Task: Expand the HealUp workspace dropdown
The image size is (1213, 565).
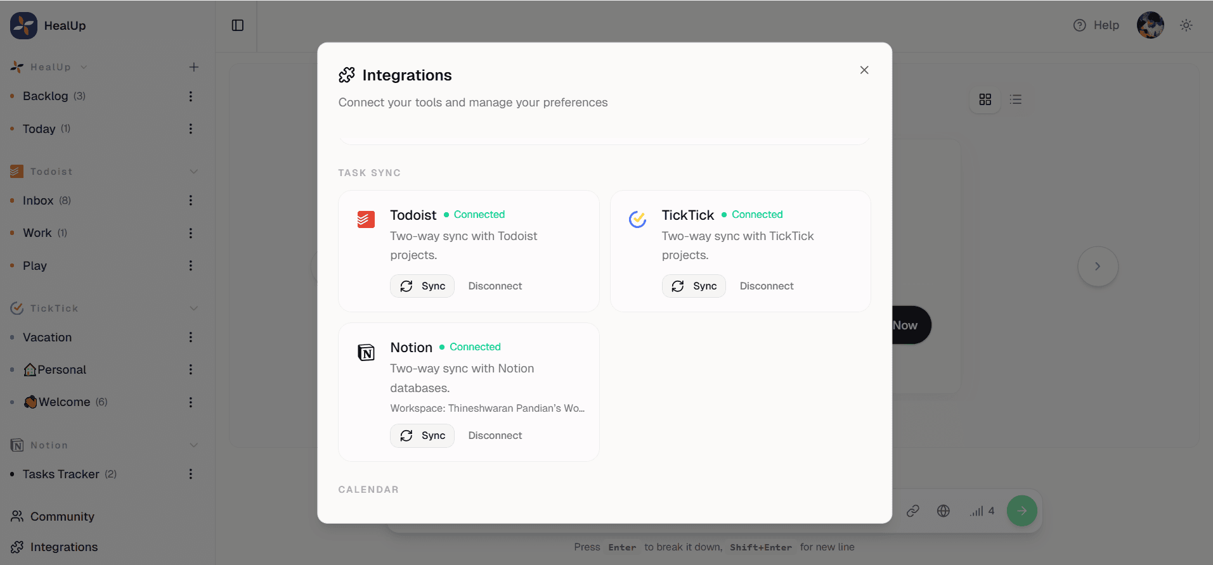Action: (x=84, y=67)
